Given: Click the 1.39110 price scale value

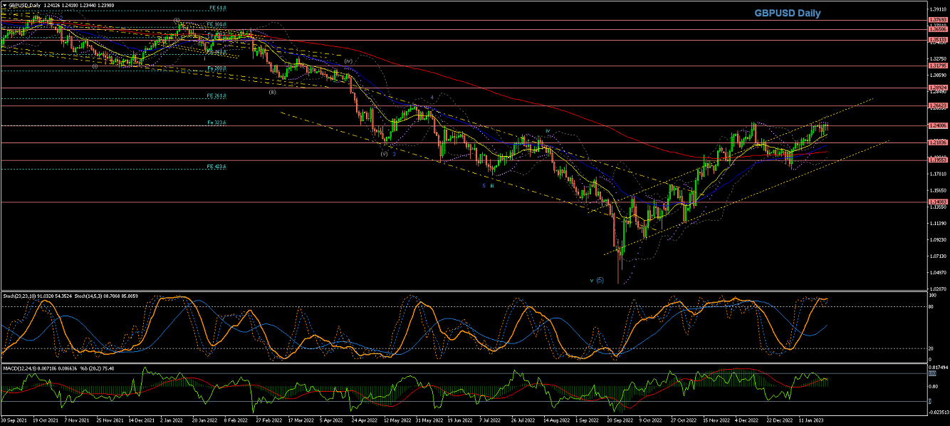Looking at the screenshot, I should [x=937, y=9].
